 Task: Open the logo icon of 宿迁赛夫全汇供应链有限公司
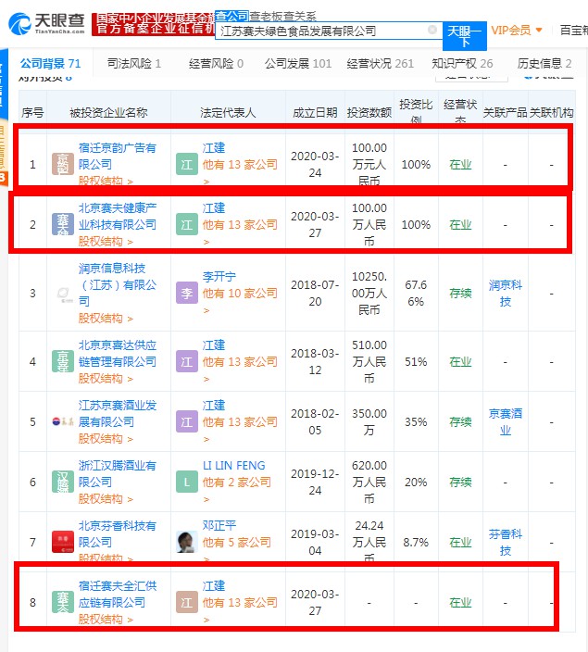pos(63,602)
